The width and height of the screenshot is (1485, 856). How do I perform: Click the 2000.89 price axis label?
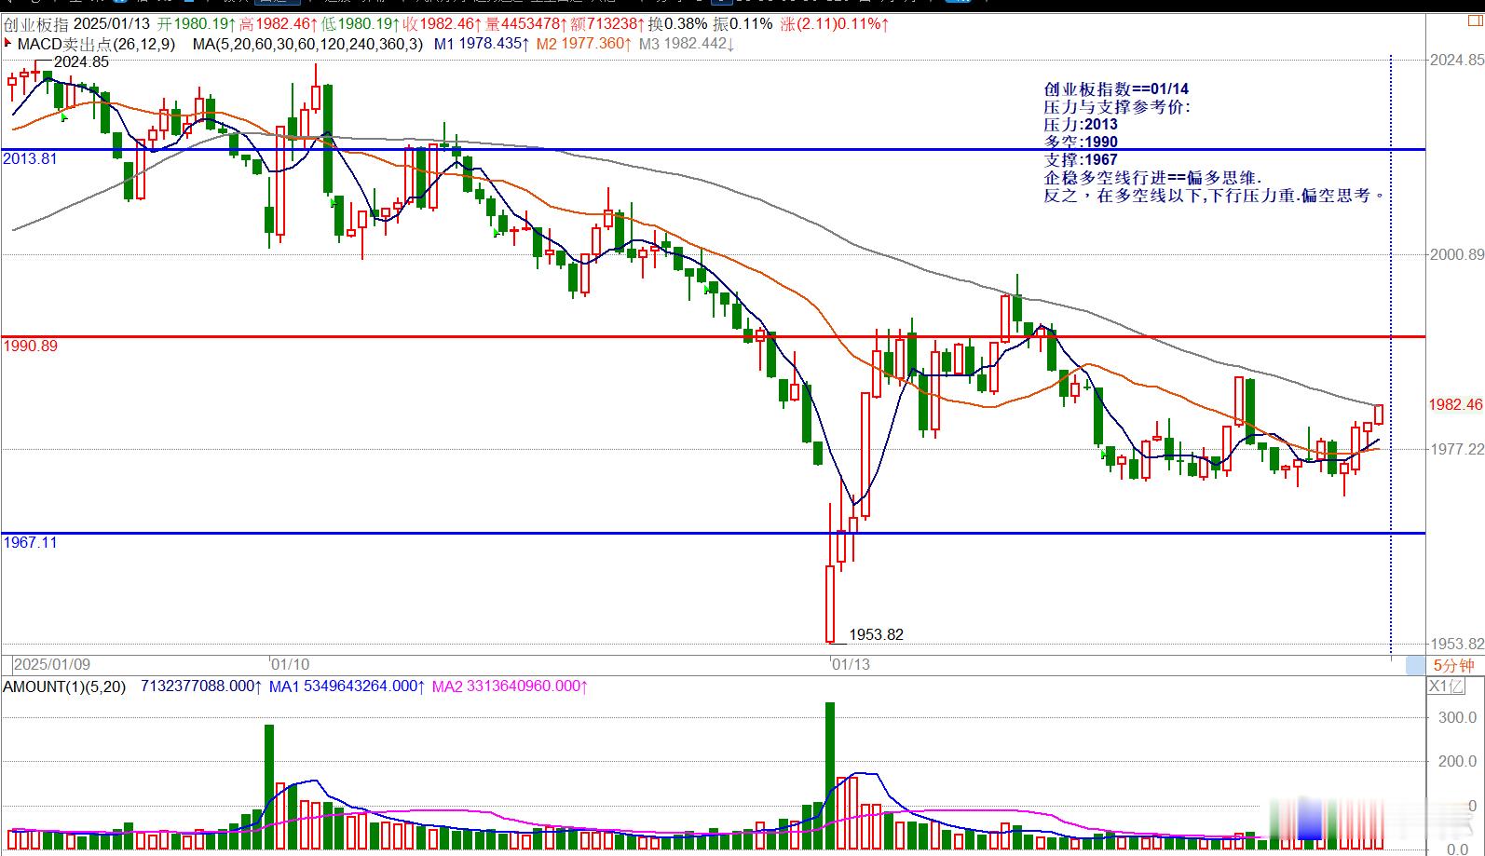click(1456, 254)
